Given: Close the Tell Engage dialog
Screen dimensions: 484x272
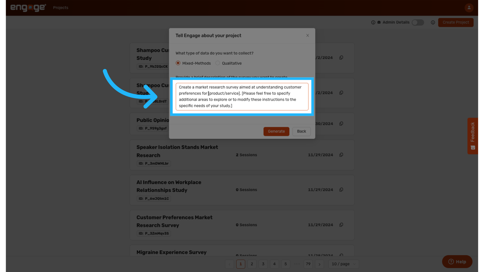Looking at the screenshot, I should (308, 36).
